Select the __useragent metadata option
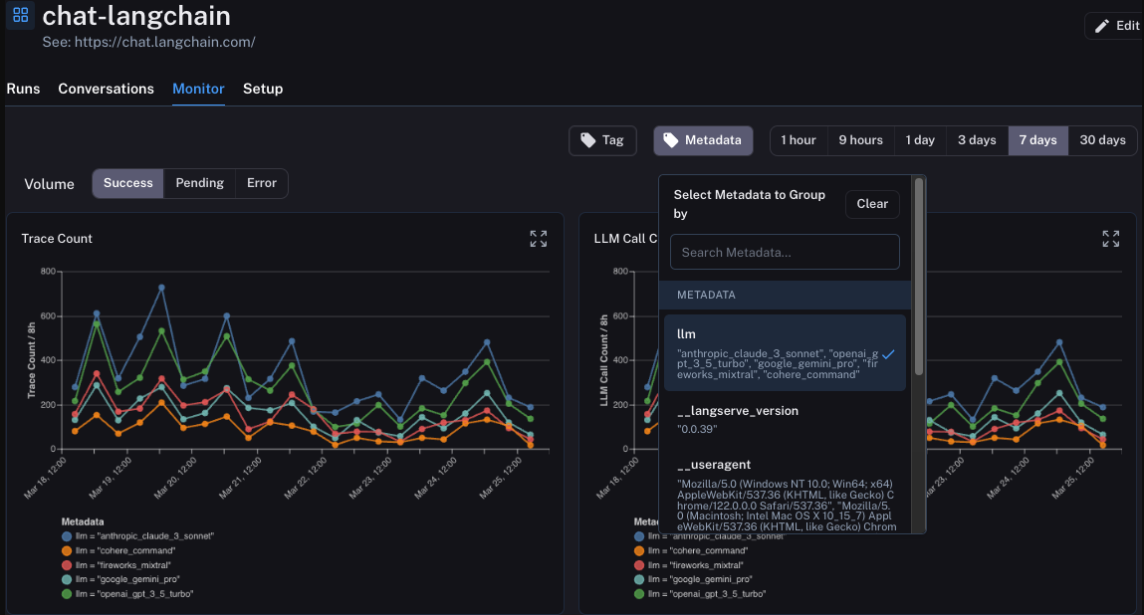Viewport: 1144px width, 615px height. 785,495
